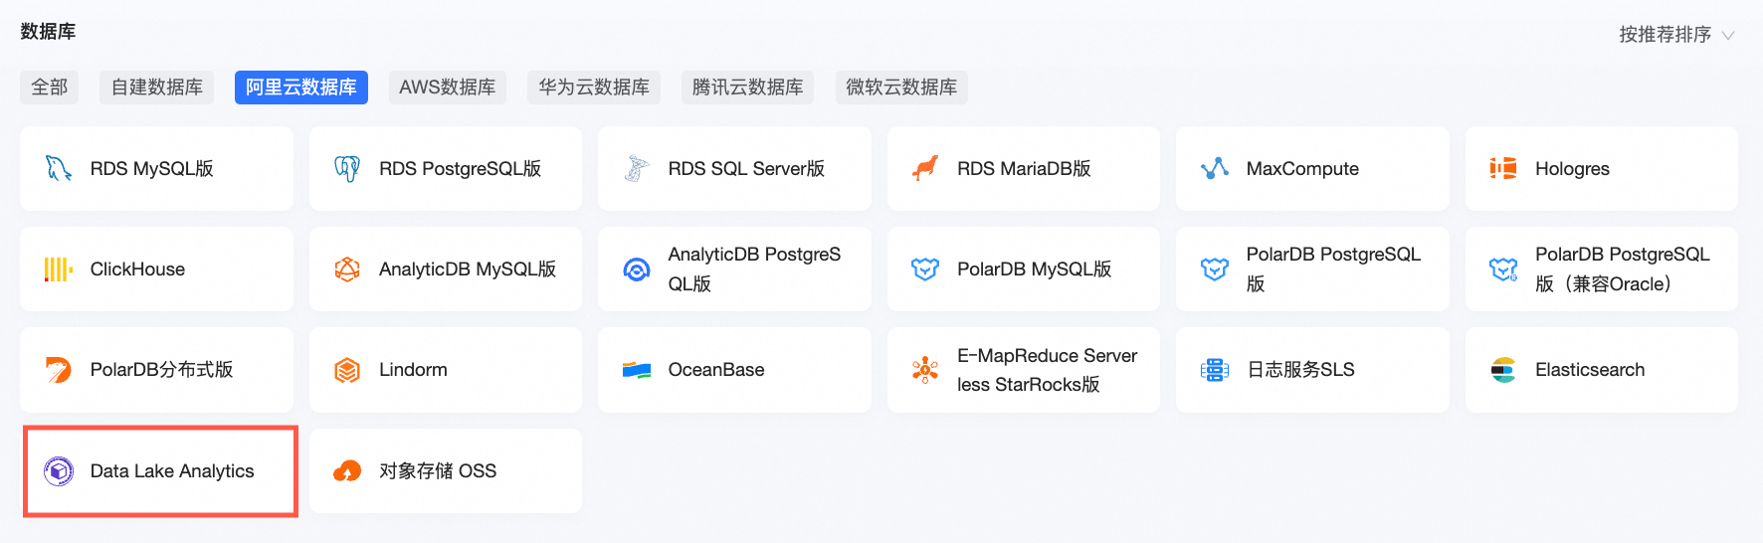This screenshot has width=1763, height=543.
Task: Click the Lindorm orange icon
Action: click(347, 370)
